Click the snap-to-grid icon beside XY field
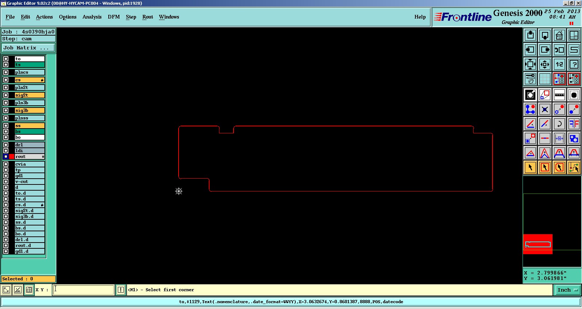Image resolution: width=582 pixels, height=309 pixels. (x=29, y=290)
